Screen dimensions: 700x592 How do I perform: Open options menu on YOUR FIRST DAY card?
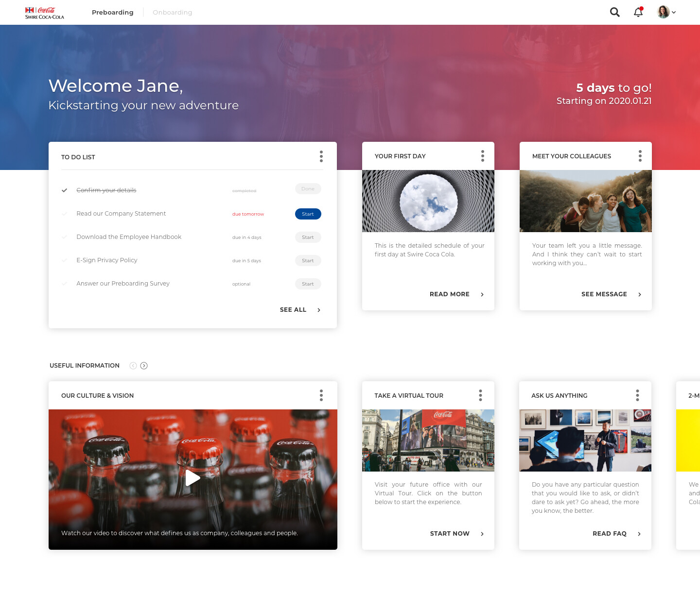pyautogui.click(x=483, y=156)
